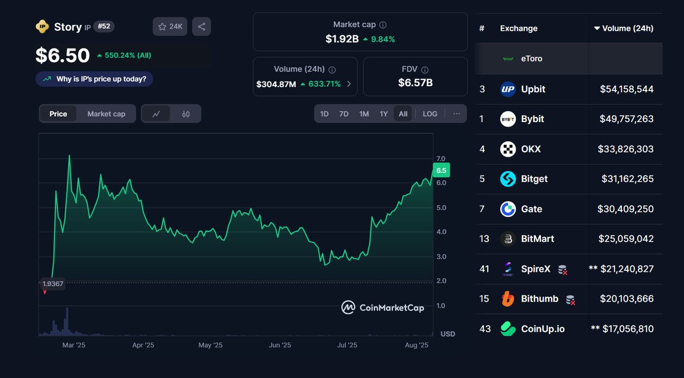Set chart range to 1D

[x=324, y=114]
